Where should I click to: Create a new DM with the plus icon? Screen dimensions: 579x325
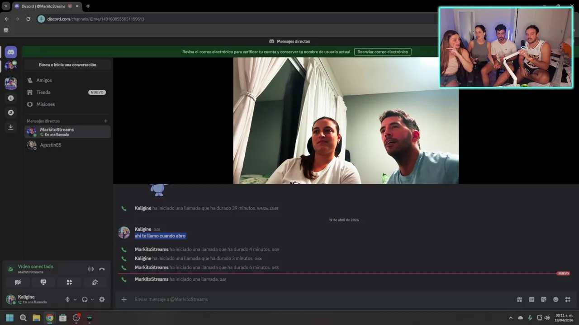coord(106,121)
